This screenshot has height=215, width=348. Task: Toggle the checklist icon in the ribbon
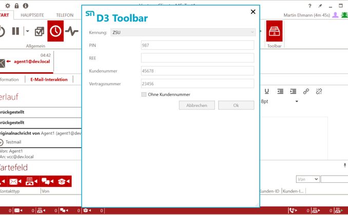pos(40,31)
